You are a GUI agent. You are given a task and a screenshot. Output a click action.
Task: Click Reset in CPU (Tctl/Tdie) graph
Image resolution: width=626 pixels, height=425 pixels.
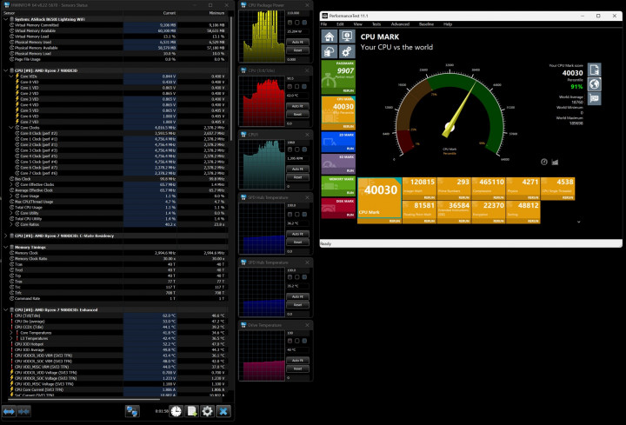(297, 114)
